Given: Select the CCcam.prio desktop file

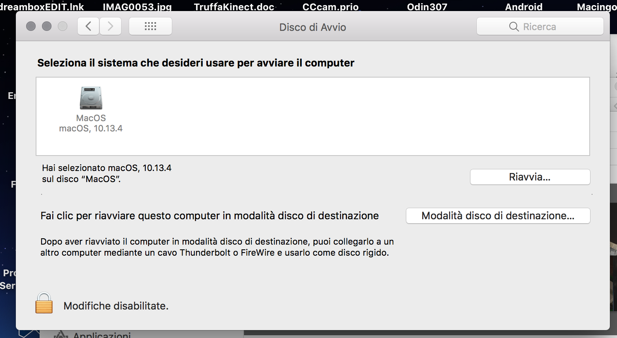Looking at the screenshot, I should [x=330, y=7].
